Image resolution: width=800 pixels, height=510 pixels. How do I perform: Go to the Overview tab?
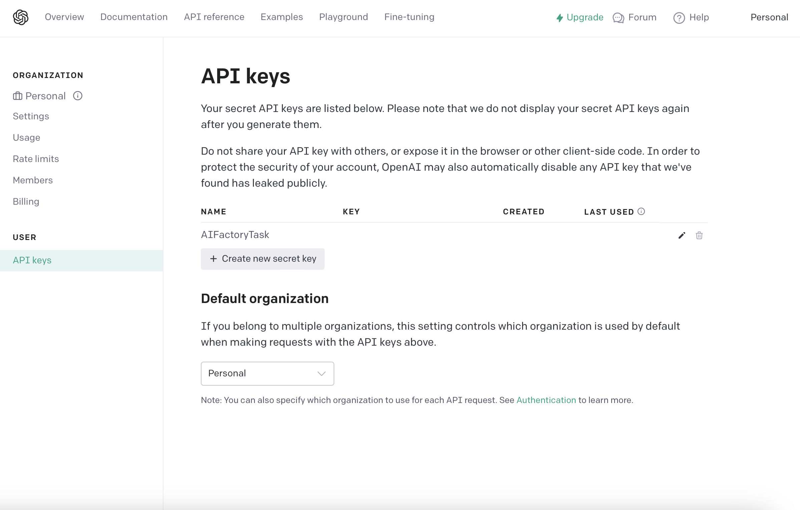coord(64,17)
